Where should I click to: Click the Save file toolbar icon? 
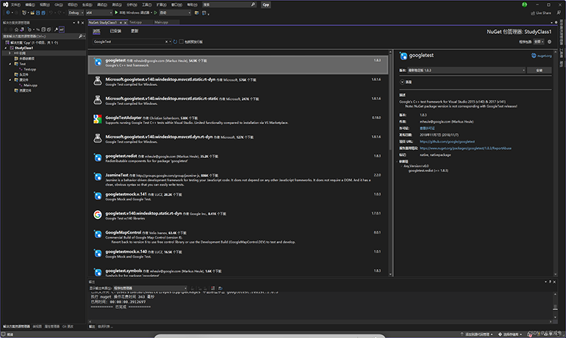click(38, 12)
